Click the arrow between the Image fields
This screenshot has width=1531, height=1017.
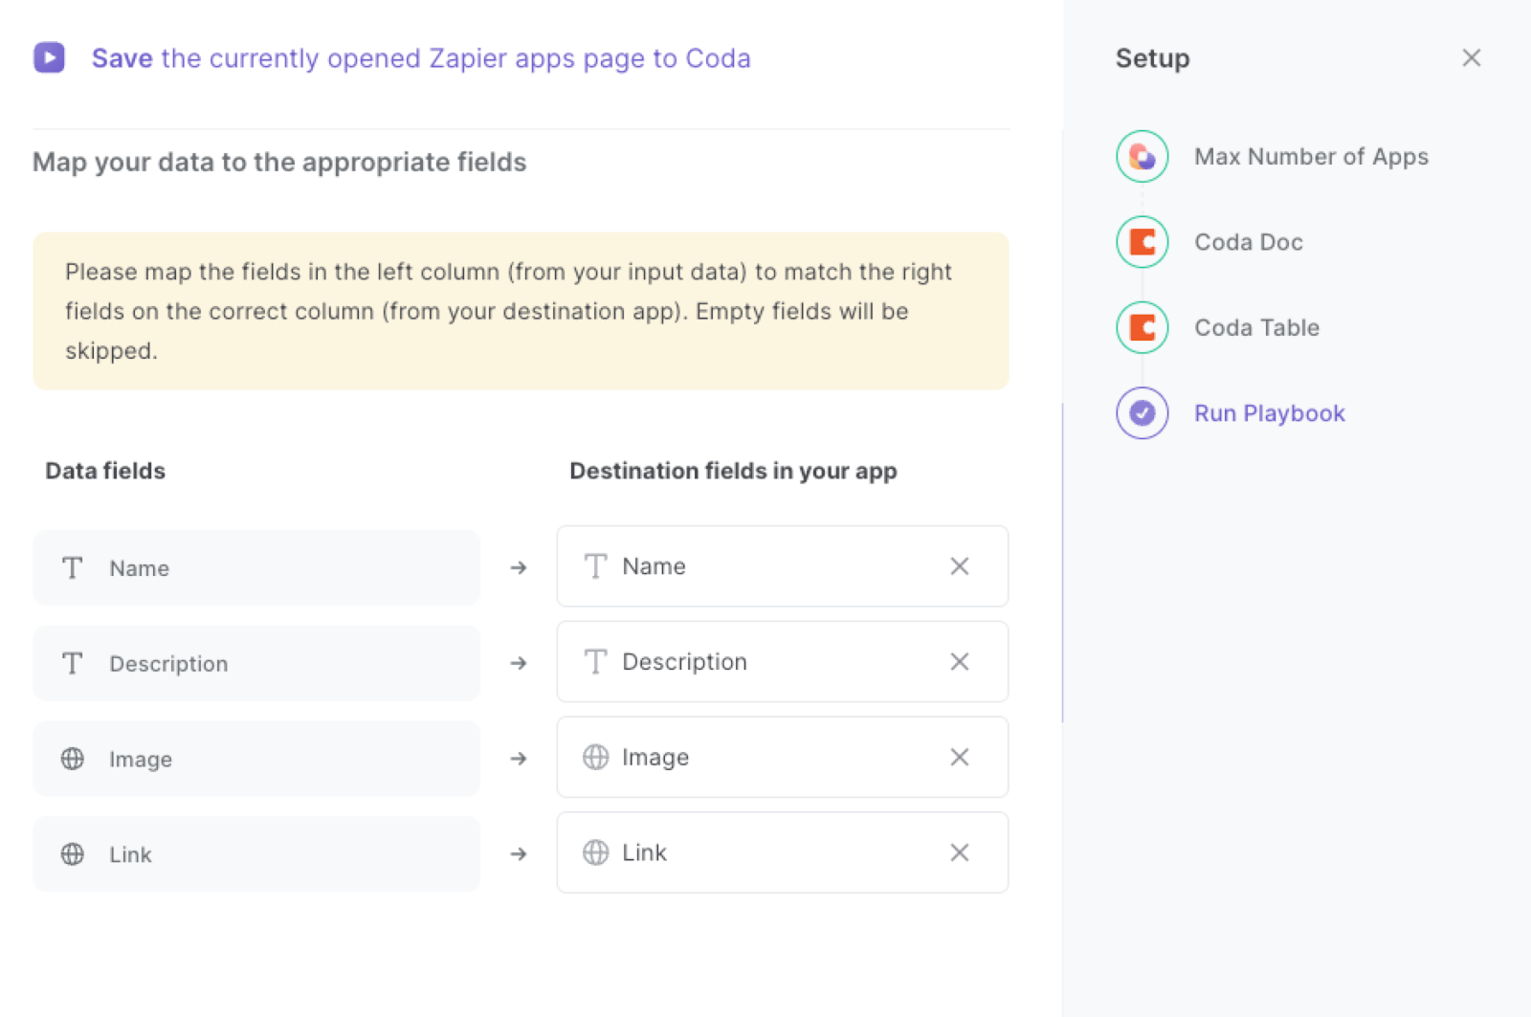click(x=519, y=759)
